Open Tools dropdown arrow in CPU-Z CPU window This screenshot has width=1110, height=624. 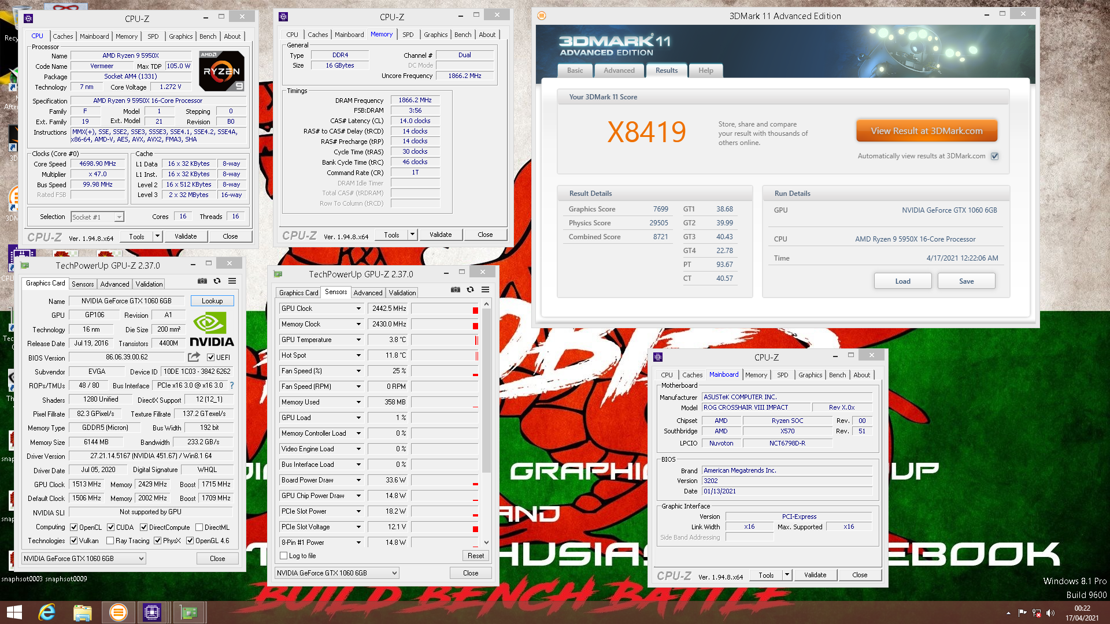(157, 236)
